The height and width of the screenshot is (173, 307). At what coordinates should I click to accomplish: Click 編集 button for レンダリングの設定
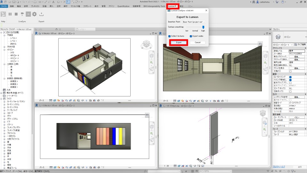(x=297, y=97)
